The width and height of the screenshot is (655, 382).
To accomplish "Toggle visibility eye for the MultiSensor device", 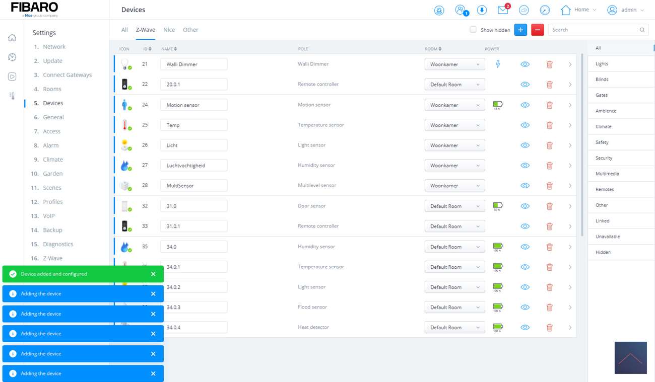I will (x=525, y=186).
